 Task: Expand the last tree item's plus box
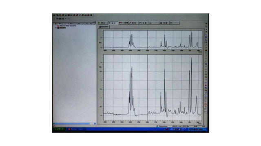click(56, 28)
